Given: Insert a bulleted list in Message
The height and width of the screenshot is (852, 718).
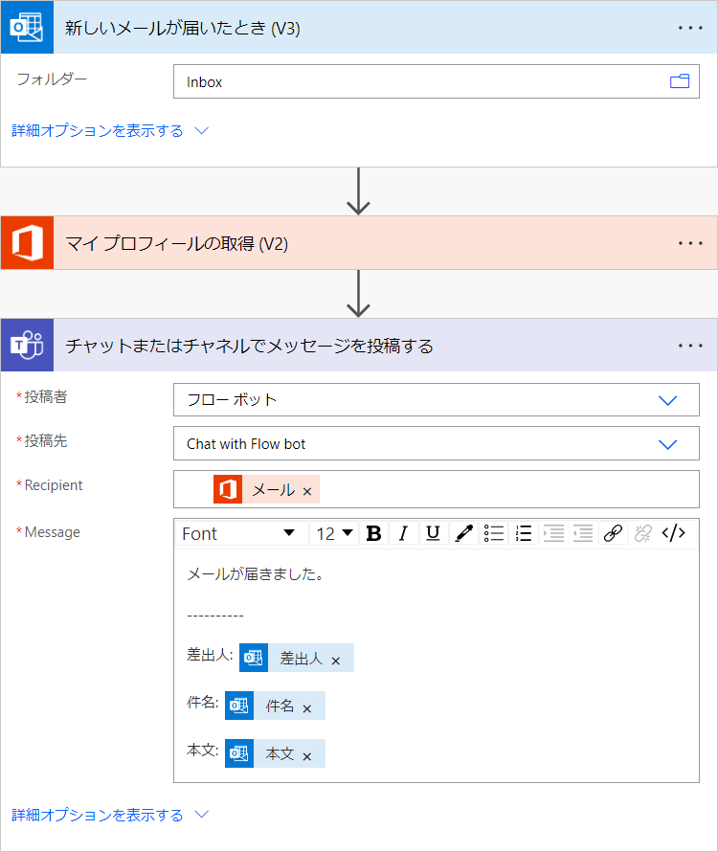Looking at the screenshot, I should 494,533.
